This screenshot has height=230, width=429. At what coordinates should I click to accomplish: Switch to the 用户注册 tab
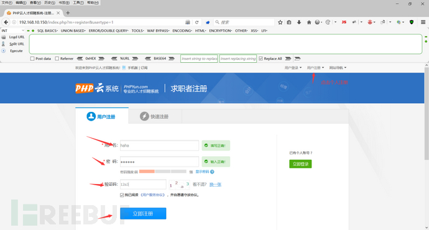102,116
